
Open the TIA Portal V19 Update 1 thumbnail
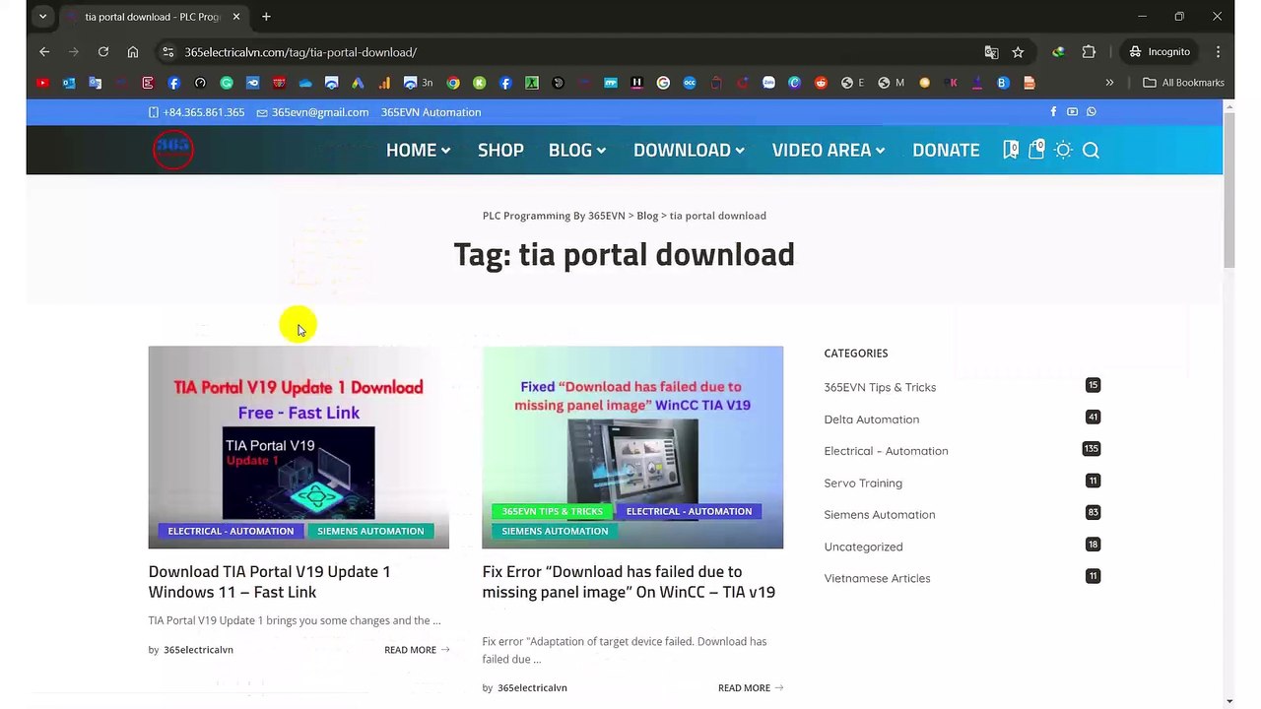(299, 447)
